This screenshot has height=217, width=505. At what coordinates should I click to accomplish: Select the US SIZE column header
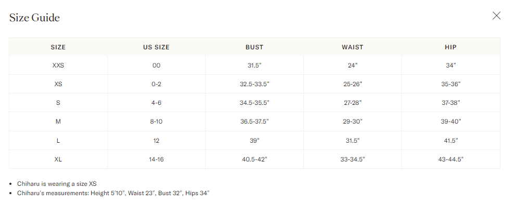click(x=156, y=47)
